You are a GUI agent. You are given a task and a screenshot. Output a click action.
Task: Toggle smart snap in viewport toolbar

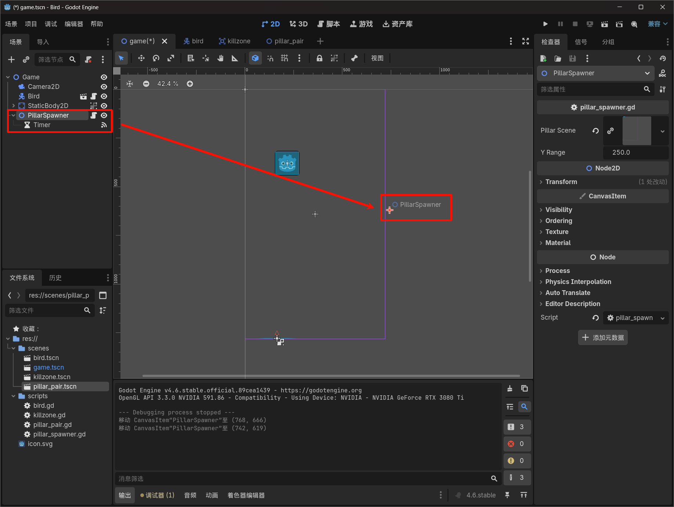[x=270, y=58]
